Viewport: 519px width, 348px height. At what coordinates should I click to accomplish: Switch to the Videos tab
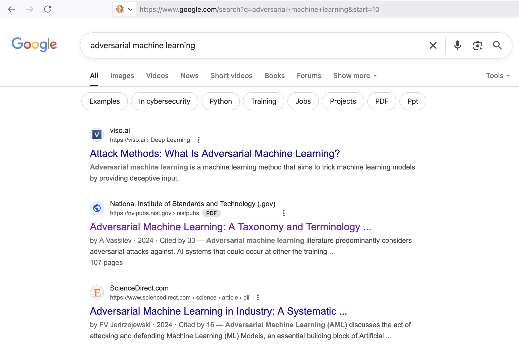[157, 76]
